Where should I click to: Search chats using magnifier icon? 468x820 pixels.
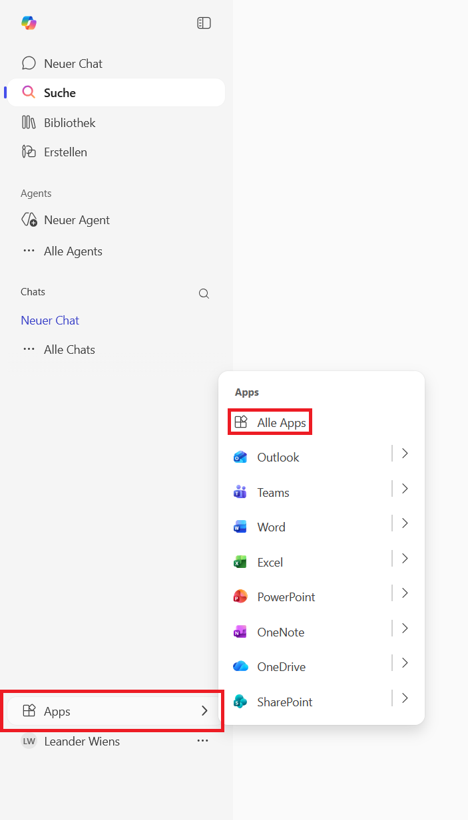(204, 294)
